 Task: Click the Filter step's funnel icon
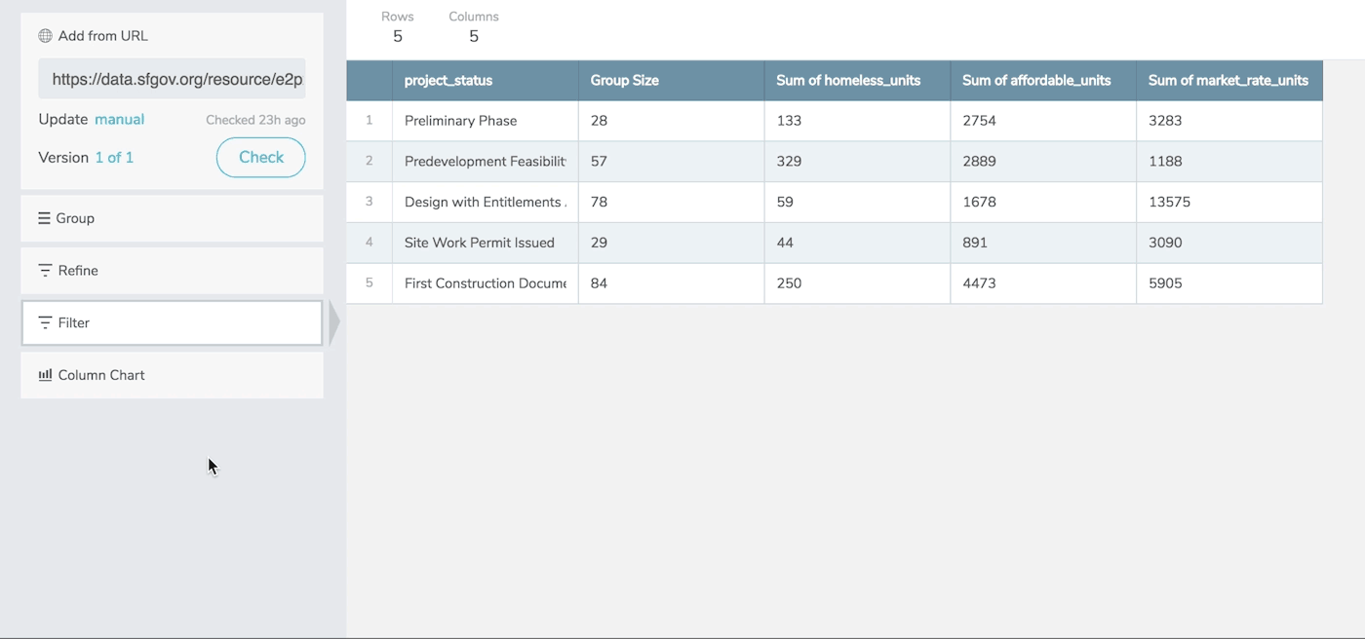pos(45,322)
